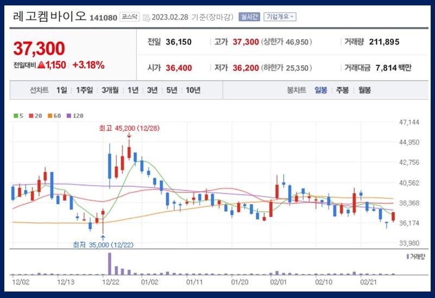Click the 33,980 price axis label

pyautogui.click(x=409, y=243)
